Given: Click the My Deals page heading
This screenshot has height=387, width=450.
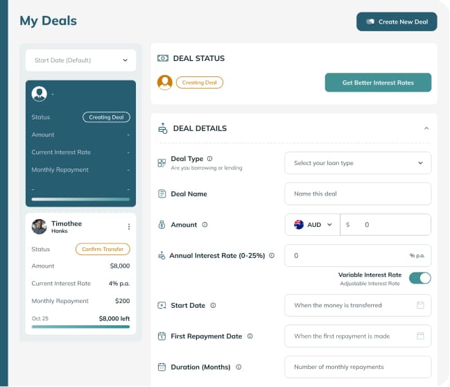Looking at the screenshot, I should pos(49,21).
